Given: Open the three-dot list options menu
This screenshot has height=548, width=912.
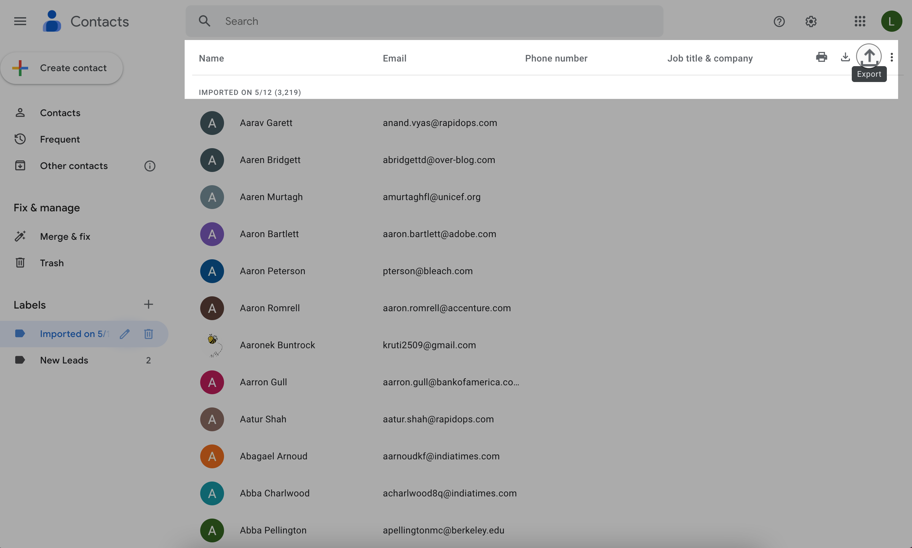Looking at the screenshot, I should tap(891, 57).
